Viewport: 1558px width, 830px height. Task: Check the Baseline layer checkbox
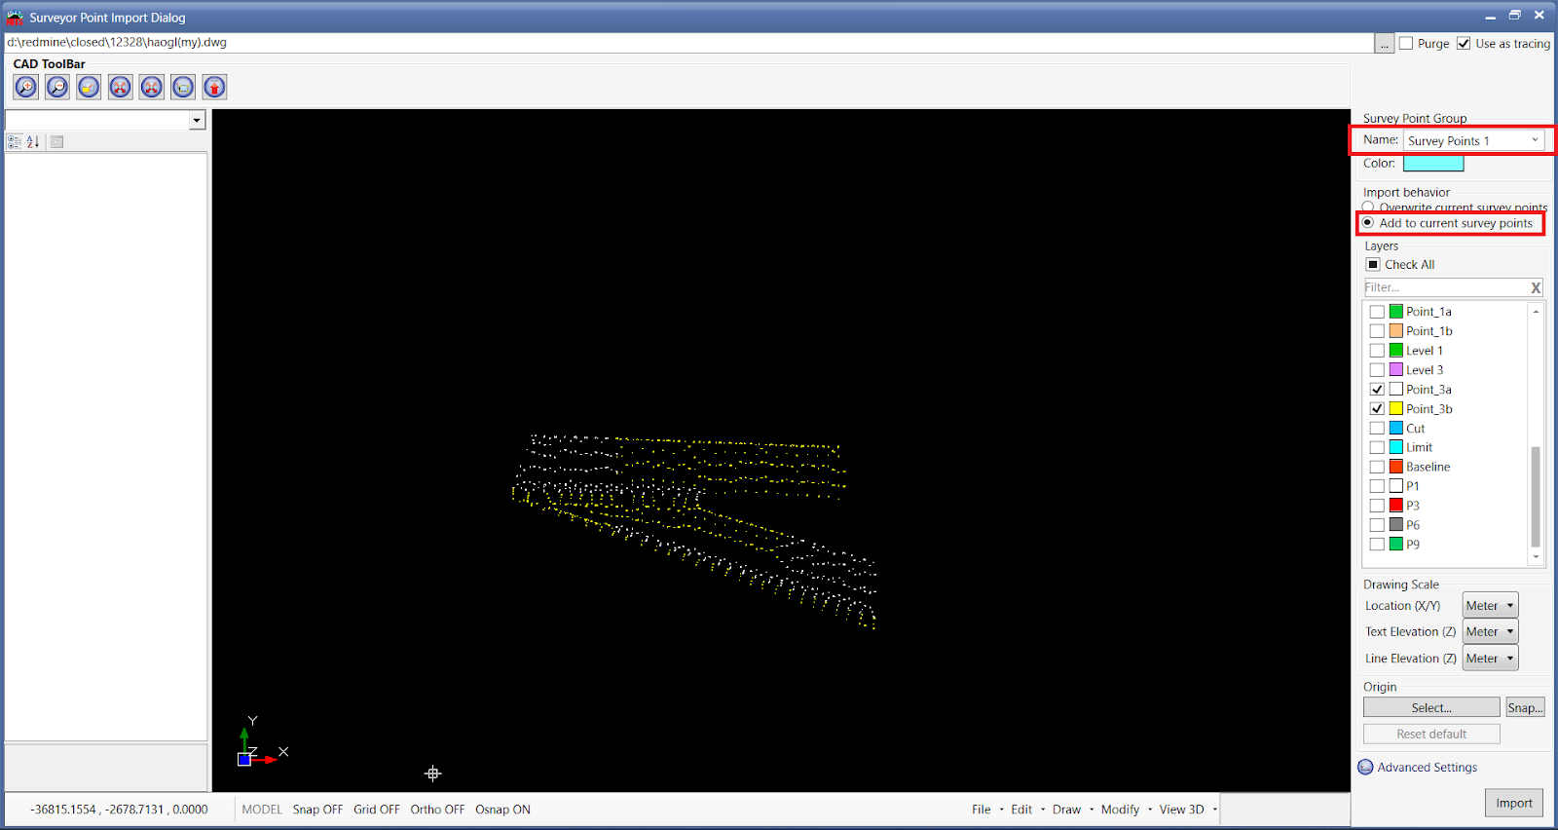(1377, 467)
